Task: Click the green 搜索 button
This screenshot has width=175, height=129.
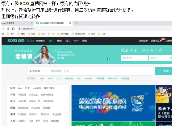Action: 164,71
